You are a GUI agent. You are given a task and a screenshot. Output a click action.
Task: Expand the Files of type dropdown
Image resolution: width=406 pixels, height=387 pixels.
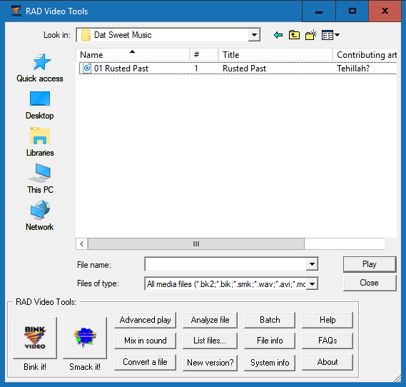pyautogui.click(x=312, y=284)
